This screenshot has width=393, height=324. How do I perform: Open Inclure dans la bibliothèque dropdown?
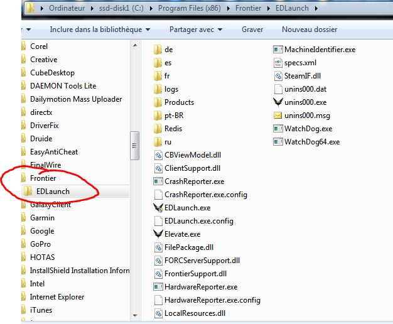tap(100, 30)
